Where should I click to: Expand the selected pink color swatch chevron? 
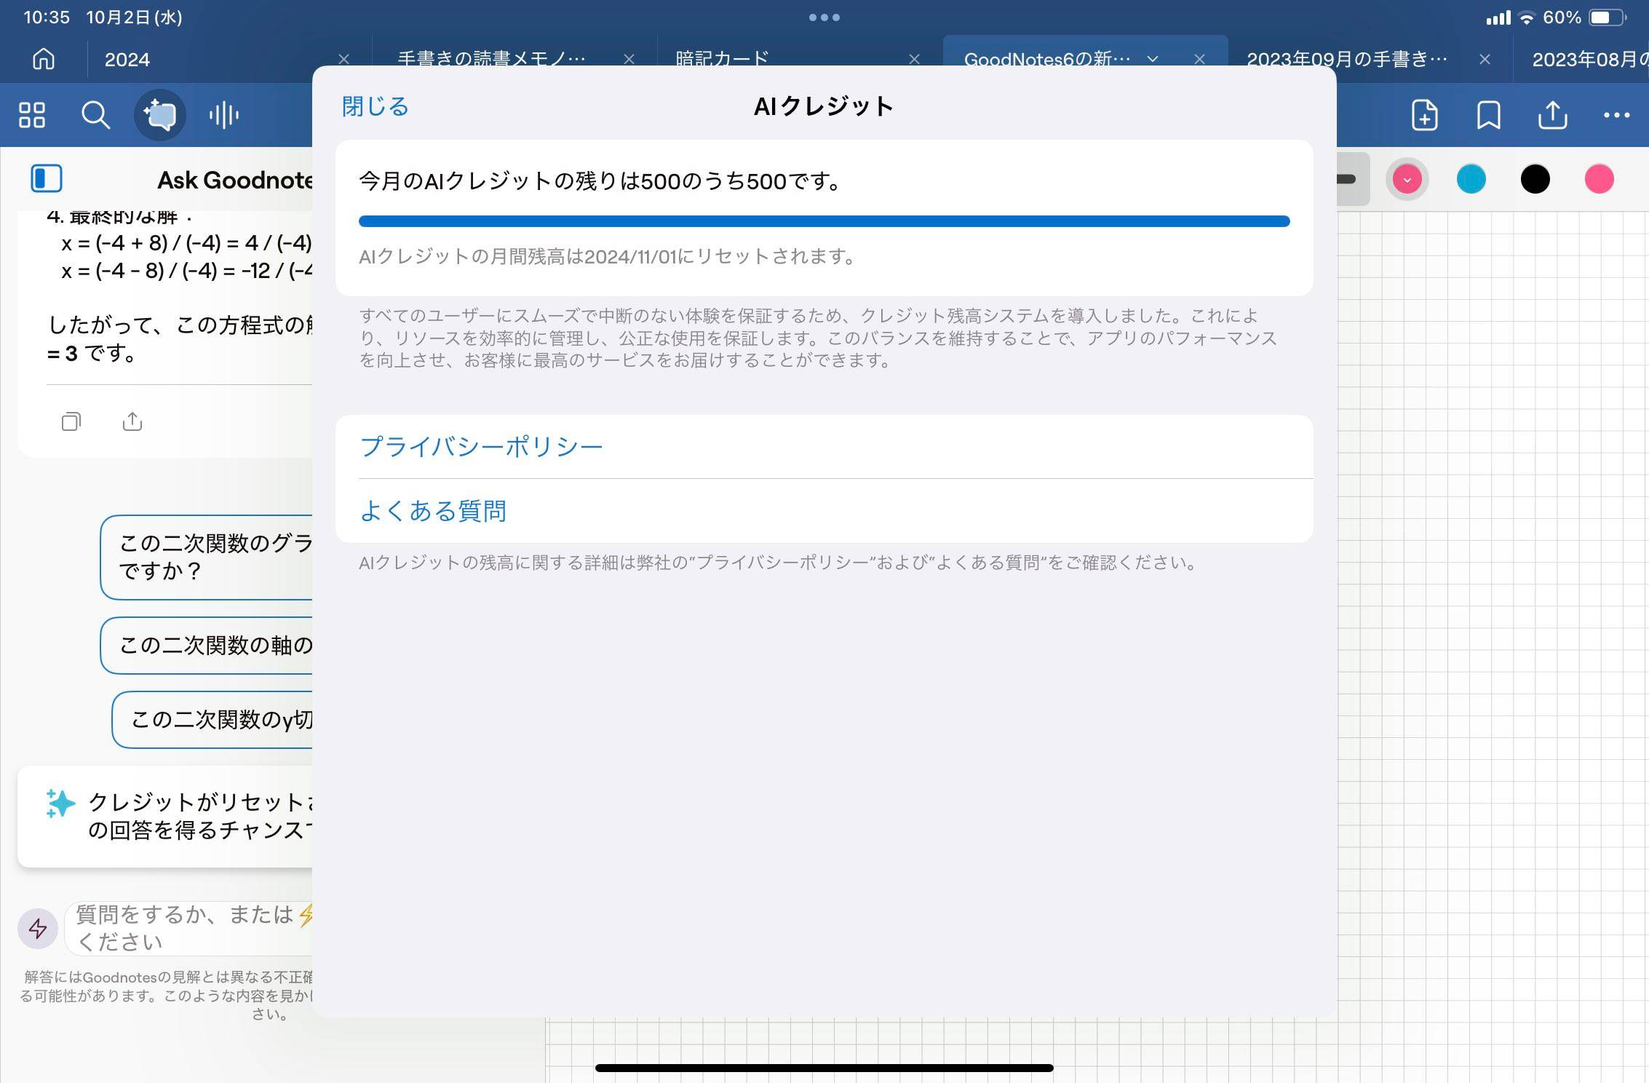[x=1407, y=179]
